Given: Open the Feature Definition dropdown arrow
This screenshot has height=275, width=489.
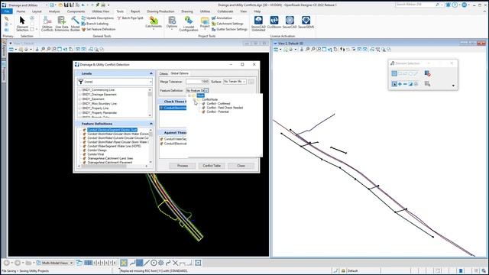Looking at the screenshot, I should coord(206,90).
